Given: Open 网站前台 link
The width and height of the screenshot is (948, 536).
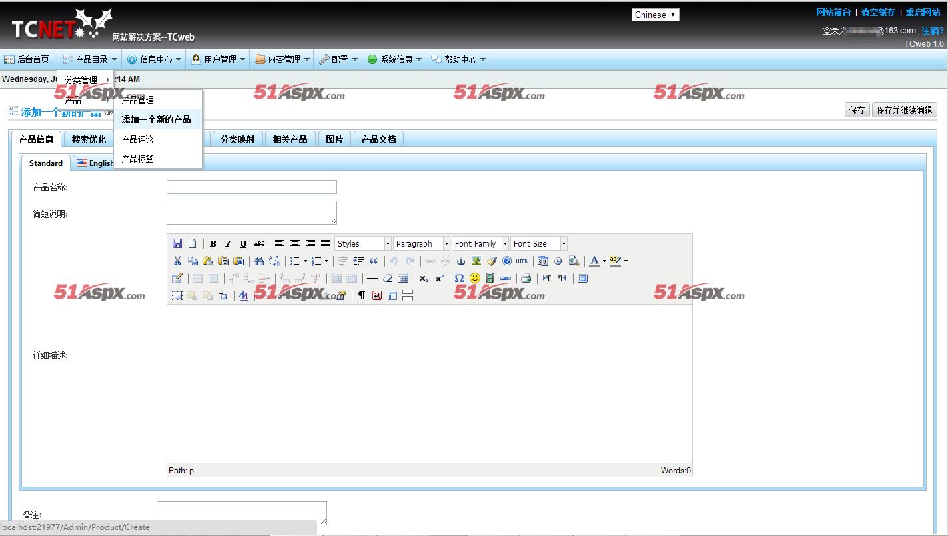Looking at the screenshot, I should pos(833,12).
